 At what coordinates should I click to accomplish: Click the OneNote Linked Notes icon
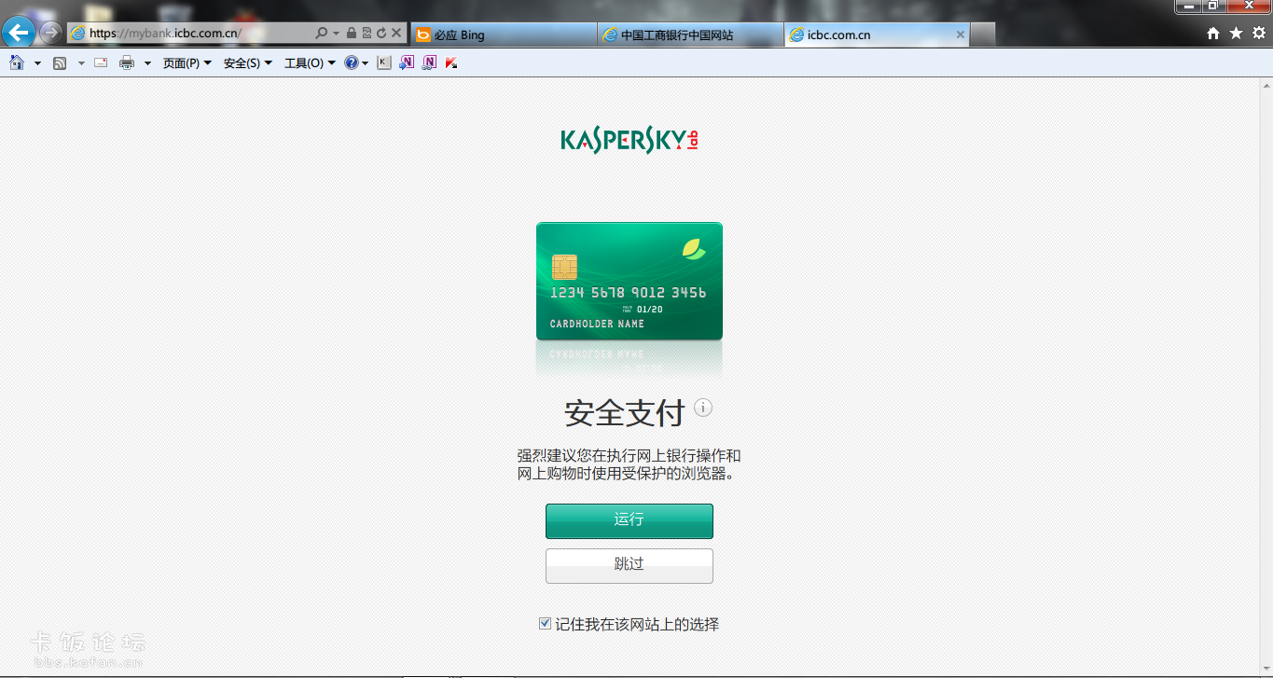tap(429, 62)
